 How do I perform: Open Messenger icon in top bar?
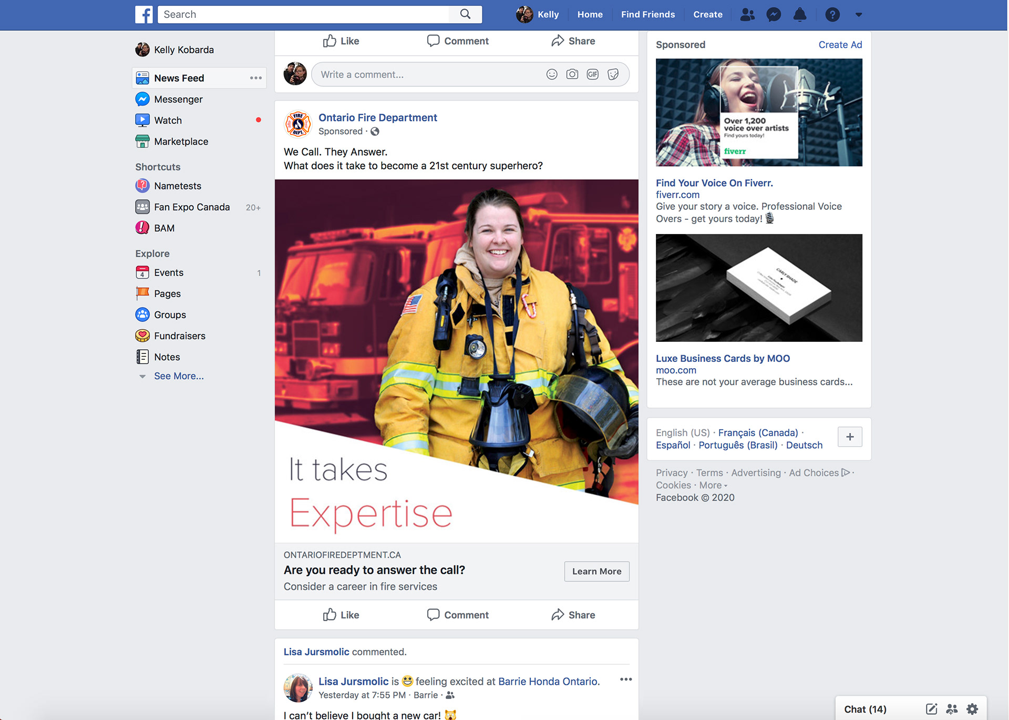tap(774, 15)
